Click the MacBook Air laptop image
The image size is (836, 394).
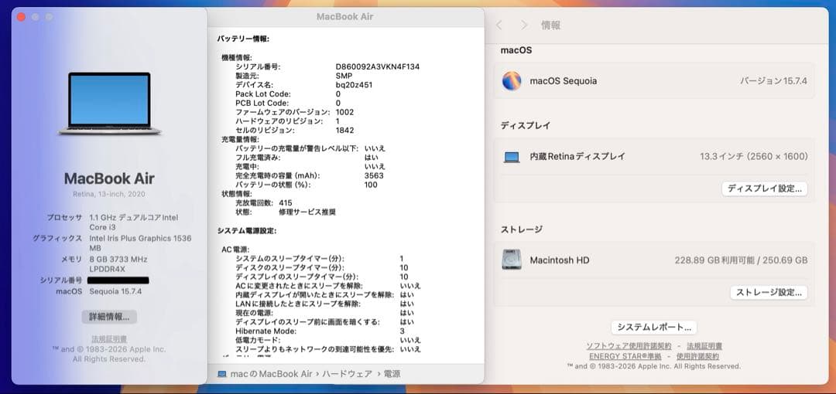(109, 104)
